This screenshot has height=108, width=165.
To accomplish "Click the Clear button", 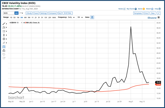I will click(153, 13).
